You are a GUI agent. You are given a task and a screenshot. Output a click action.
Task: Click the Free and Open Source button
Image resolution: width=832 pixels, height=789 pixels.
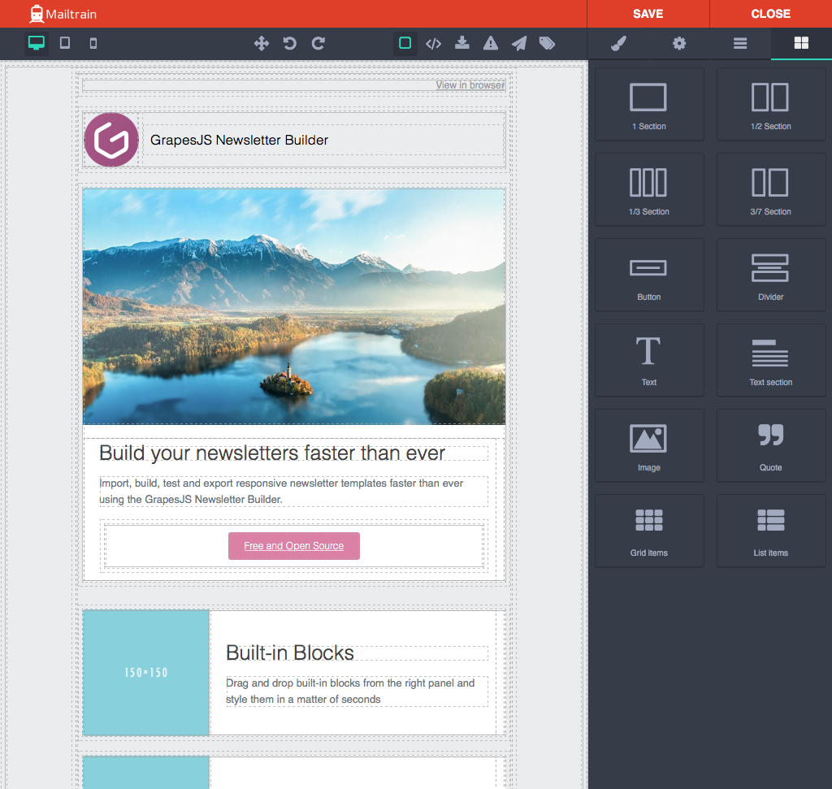point(293,546)
